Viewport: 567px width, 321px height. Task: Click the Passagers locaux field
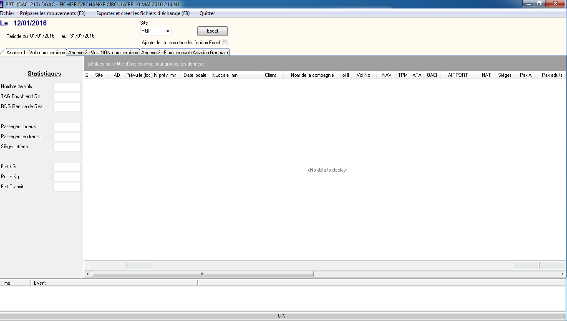click(x=67, y=127)
